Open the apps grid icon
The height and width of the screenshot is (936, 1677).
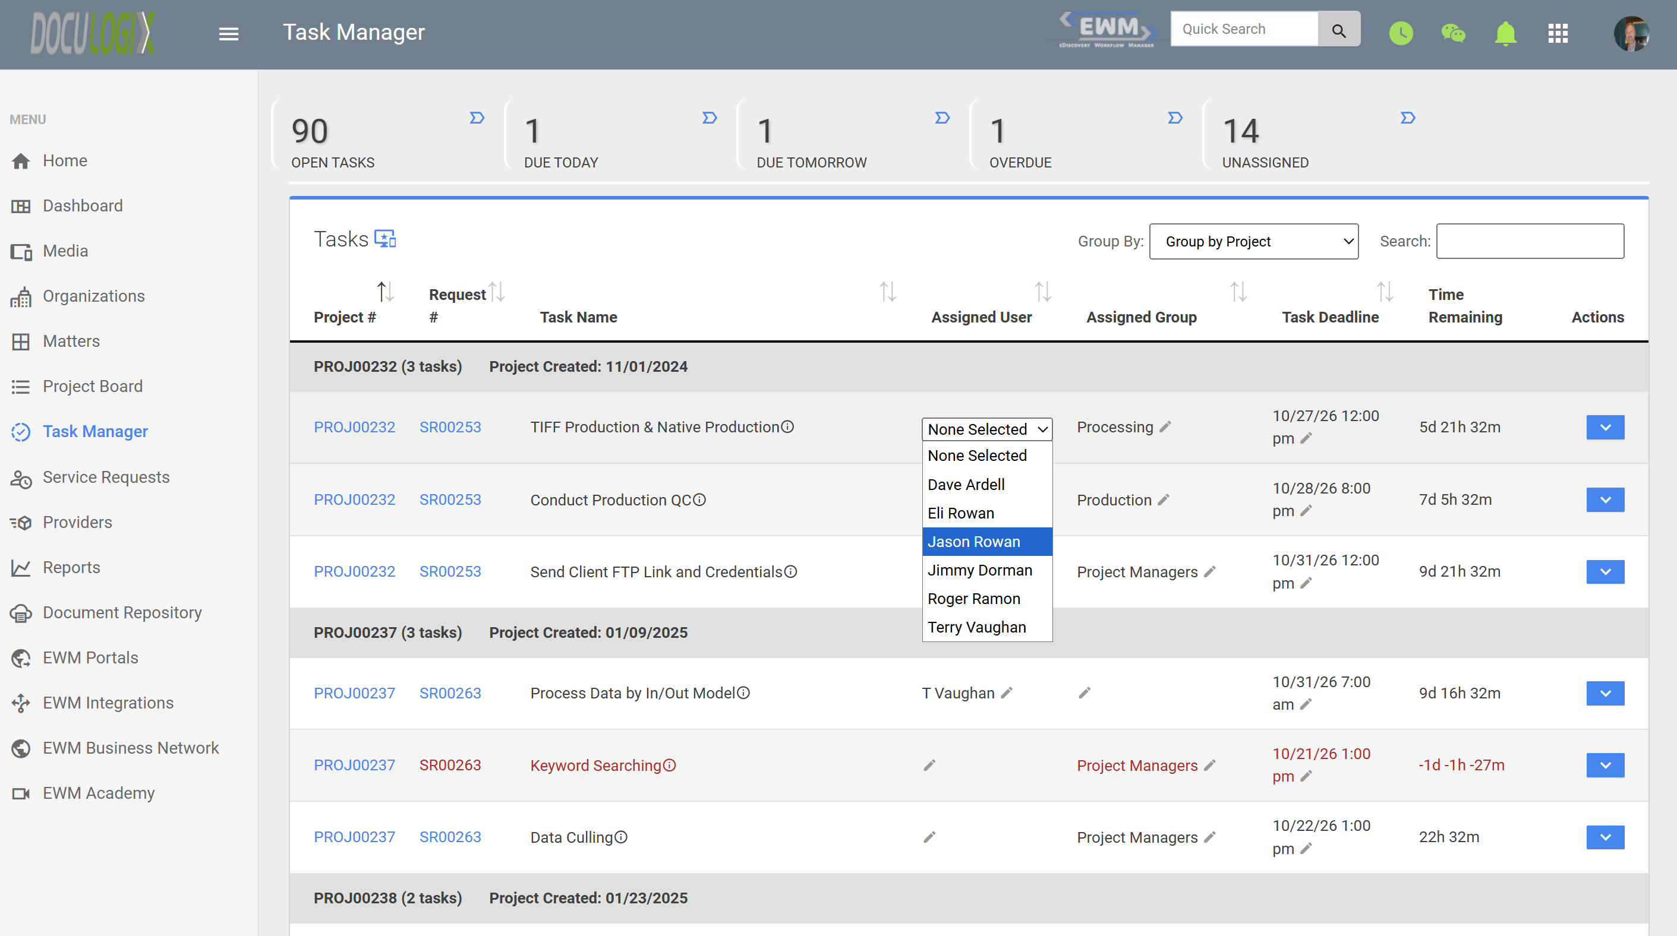pyautogui.click(x=1558, y=33)
